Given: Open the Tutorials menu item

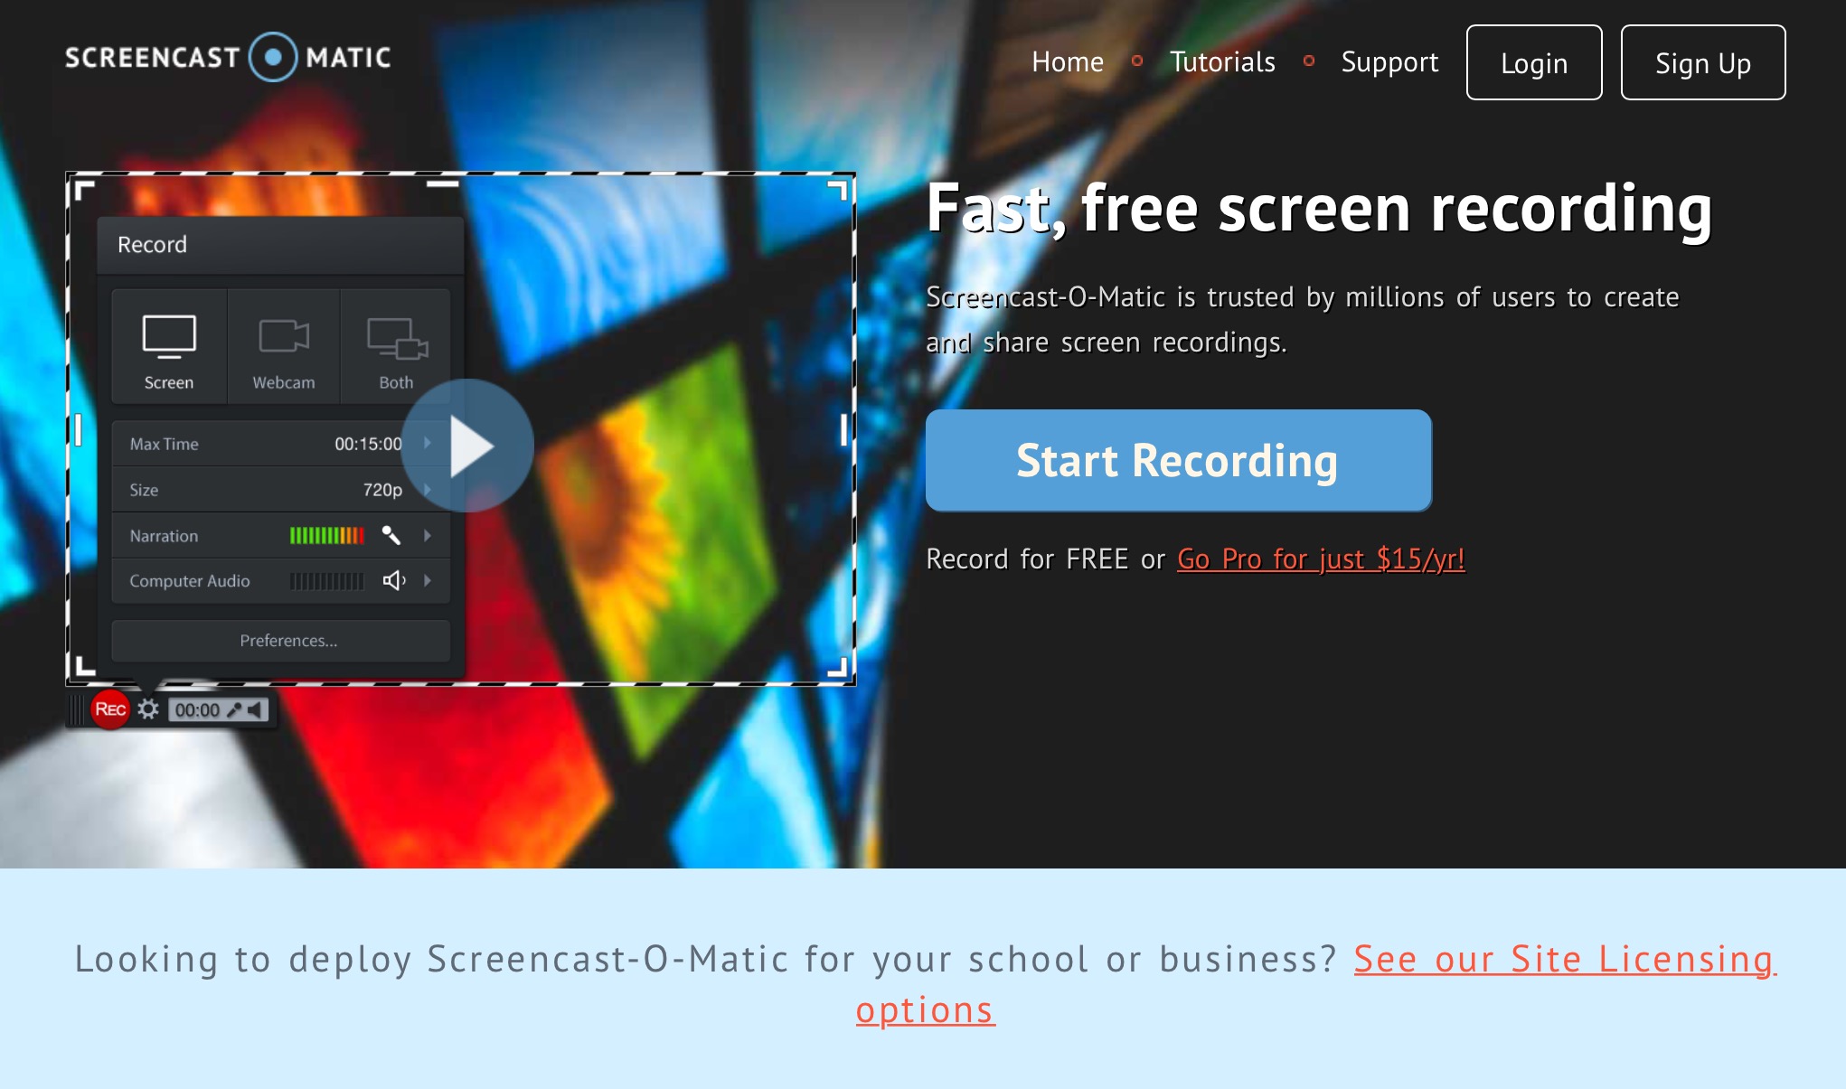Looking at the screenshot, I should point(1222,61).
